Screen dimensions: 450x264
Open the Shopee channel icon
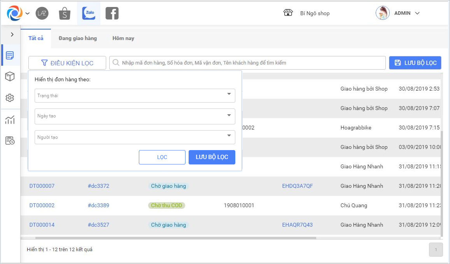pos(65,13)
